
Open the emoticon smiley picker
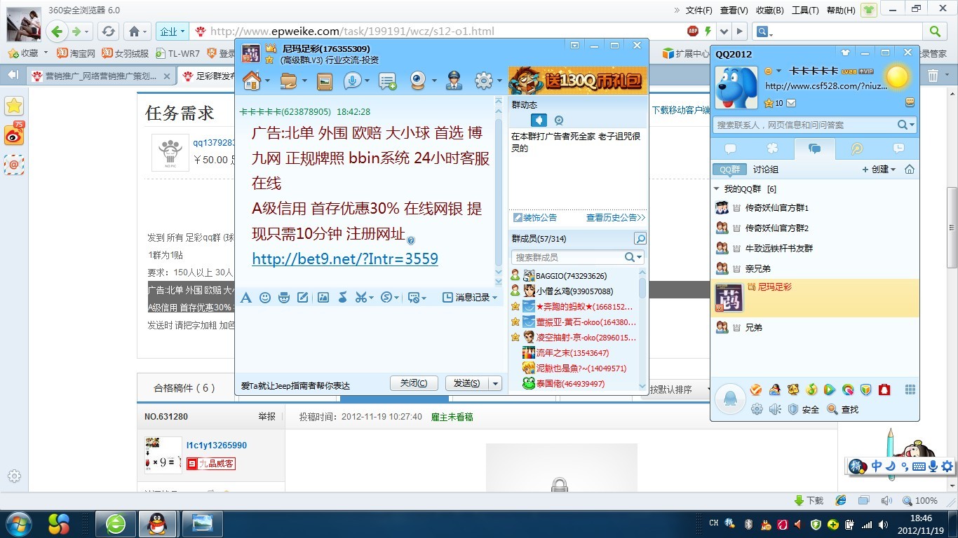(x=265, y=298)
